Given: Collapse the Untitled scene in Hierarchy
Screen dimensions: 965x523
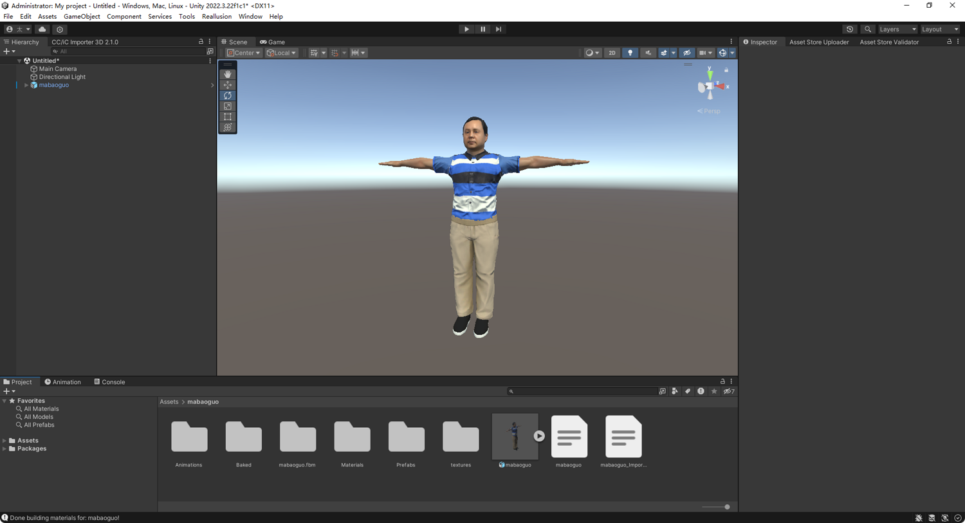Looking at the screenshot, I should (x=19, y=60).
